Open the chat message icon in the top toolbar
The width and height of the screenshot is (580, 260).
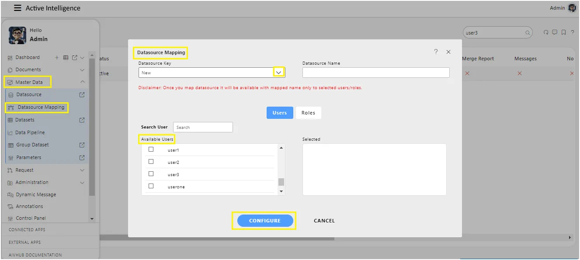click(x=555, y=32)
